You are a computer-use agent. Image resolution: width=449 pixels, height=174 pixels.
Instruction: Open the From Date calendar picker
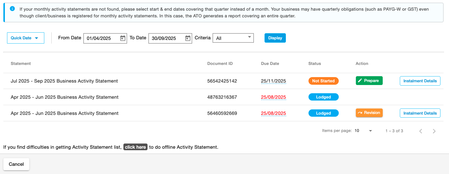tap(122, 38)
